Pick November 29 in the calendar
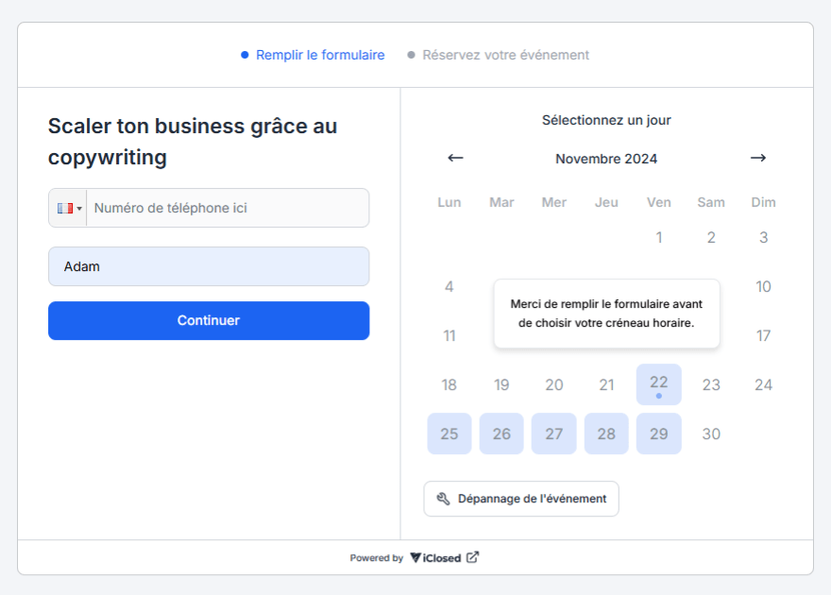 click(658, 433)
